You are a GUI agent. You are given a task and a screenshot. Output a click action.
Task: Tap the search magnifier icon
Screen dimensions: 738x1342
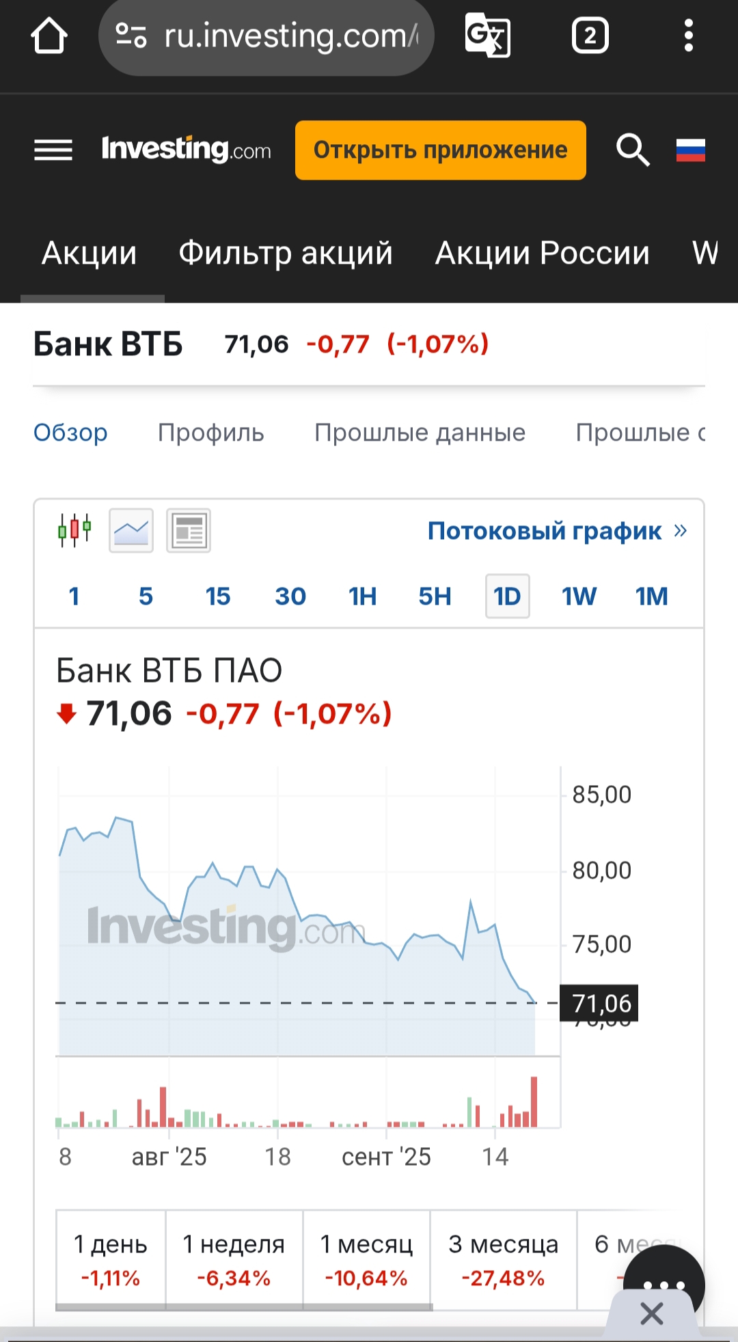coord(632,150)
